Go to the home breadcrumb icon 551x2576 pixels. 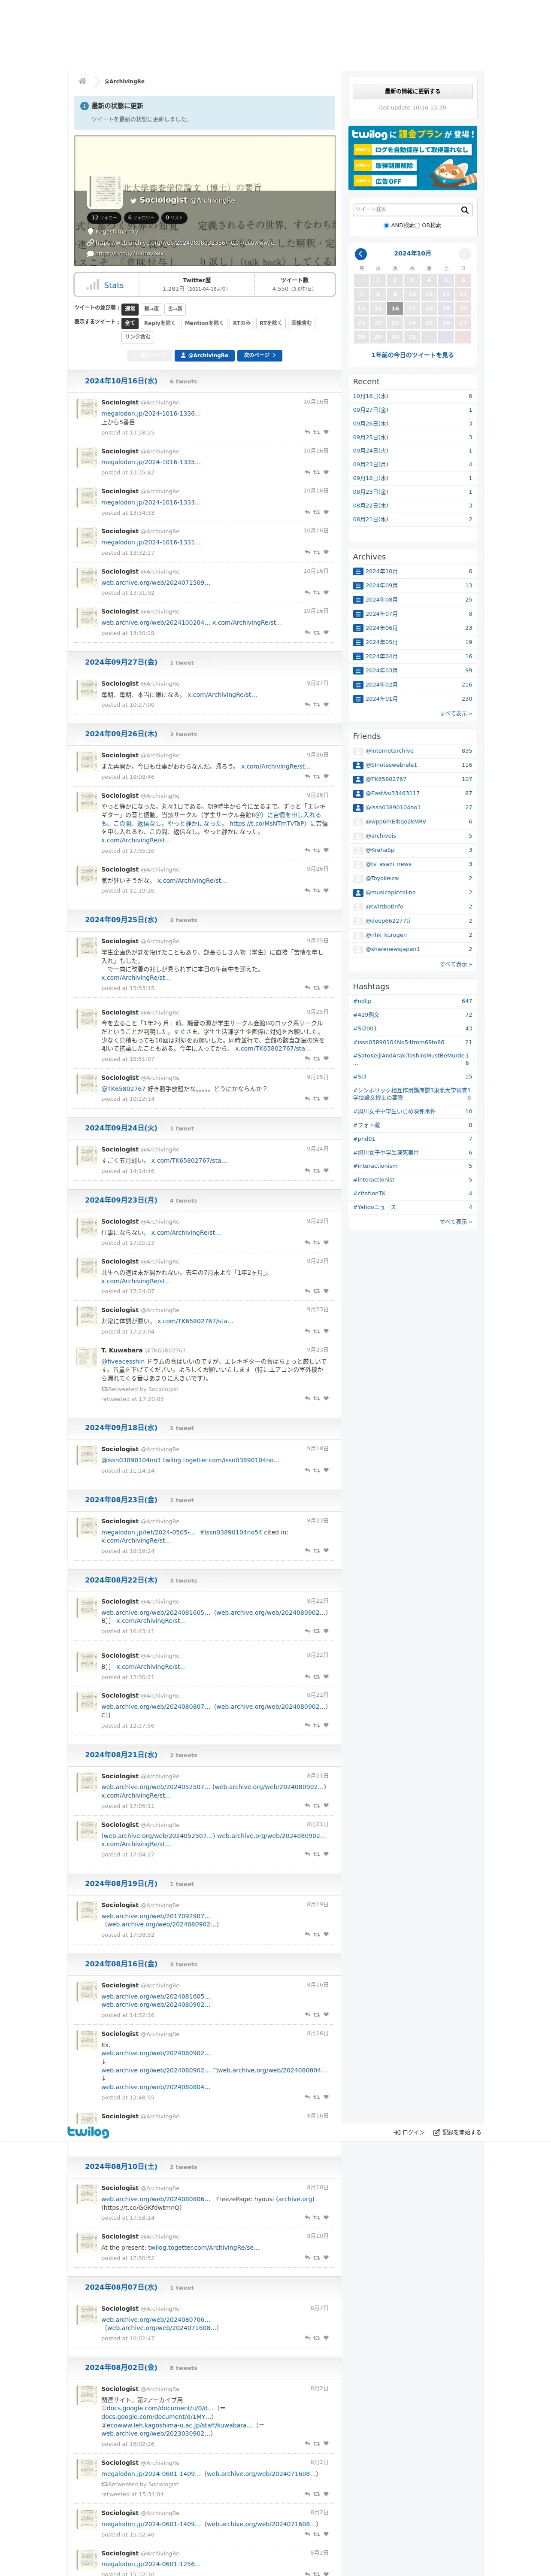tap(82, 81)
